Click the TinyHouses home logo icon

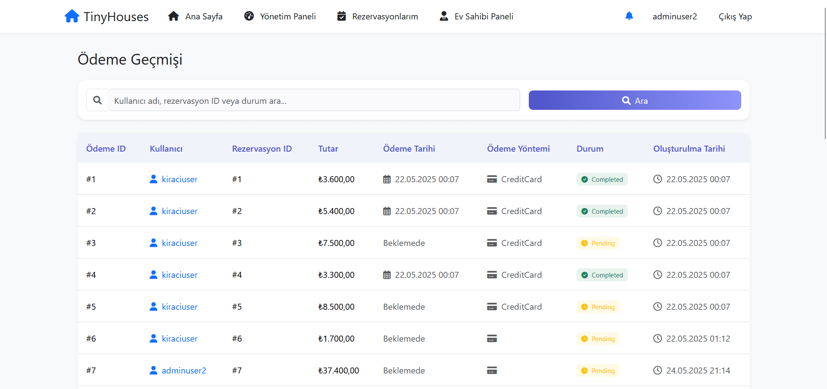pos(72,16)
